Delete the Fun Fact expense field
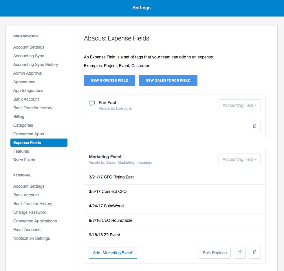Viewport: 284px width, 271px height. tap(255, 126)
